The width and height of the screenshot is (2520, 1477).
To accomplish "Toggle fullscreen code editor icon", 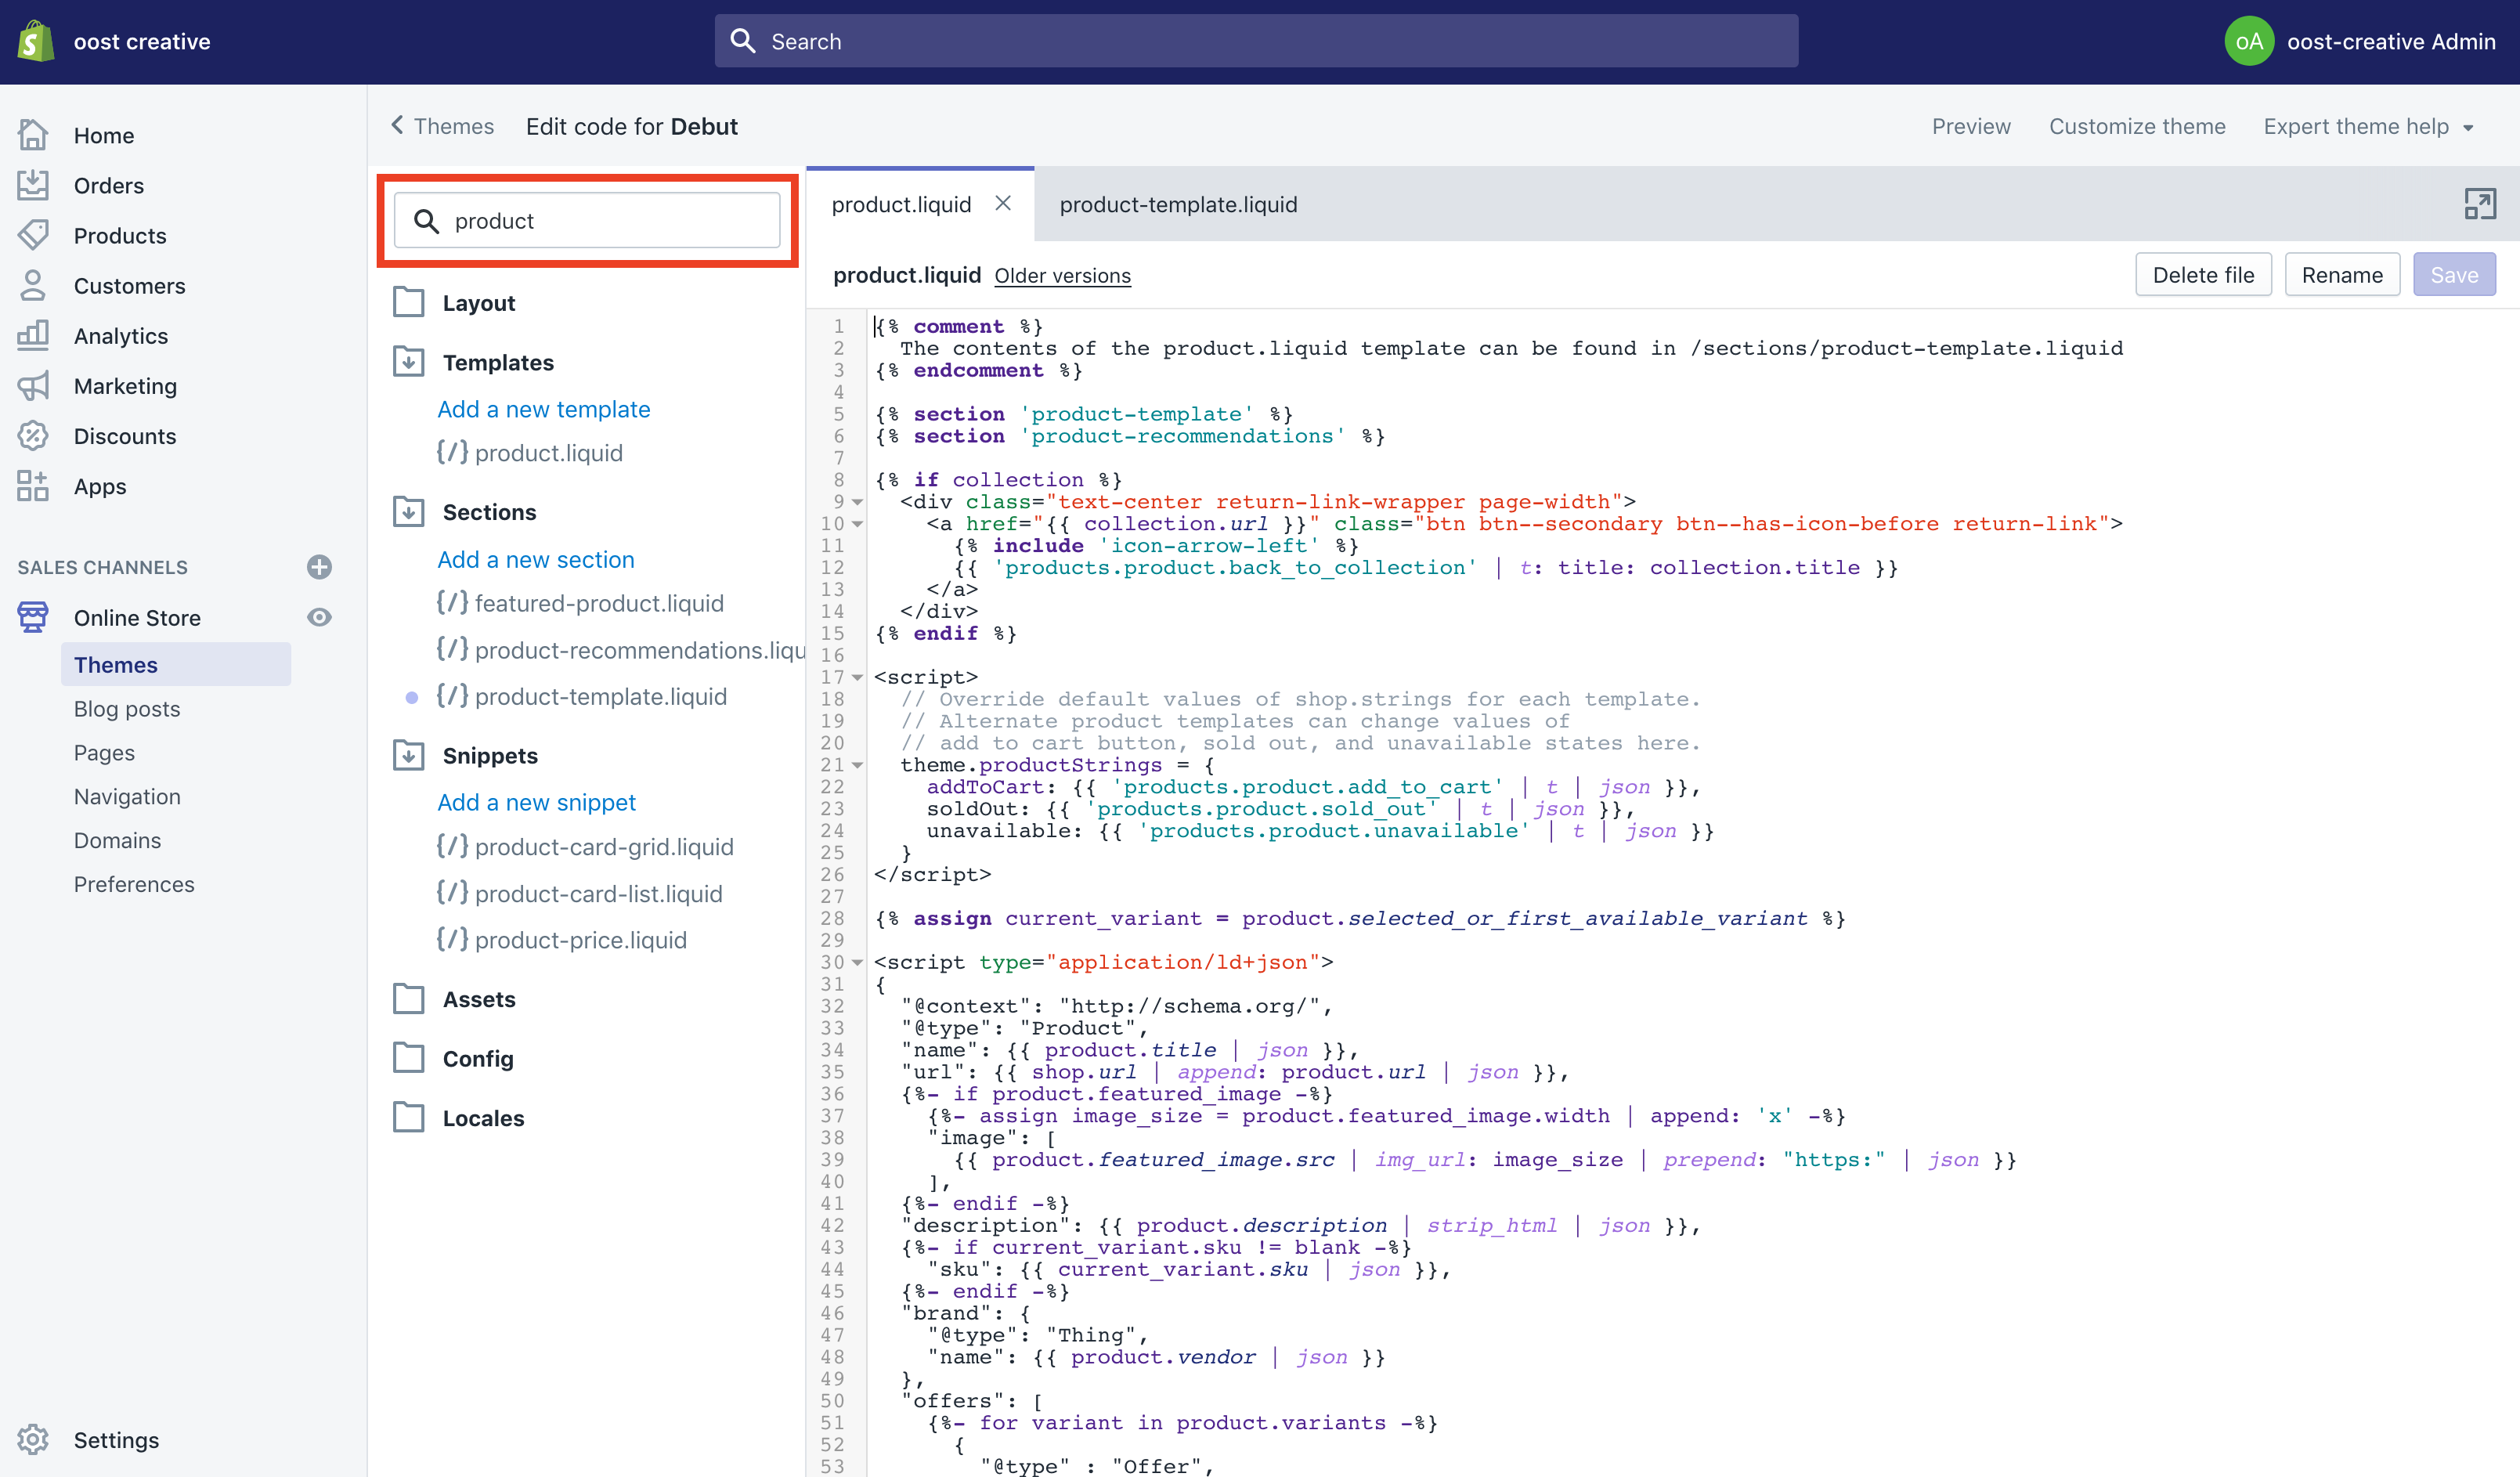I will click(x=2480, y=204).
